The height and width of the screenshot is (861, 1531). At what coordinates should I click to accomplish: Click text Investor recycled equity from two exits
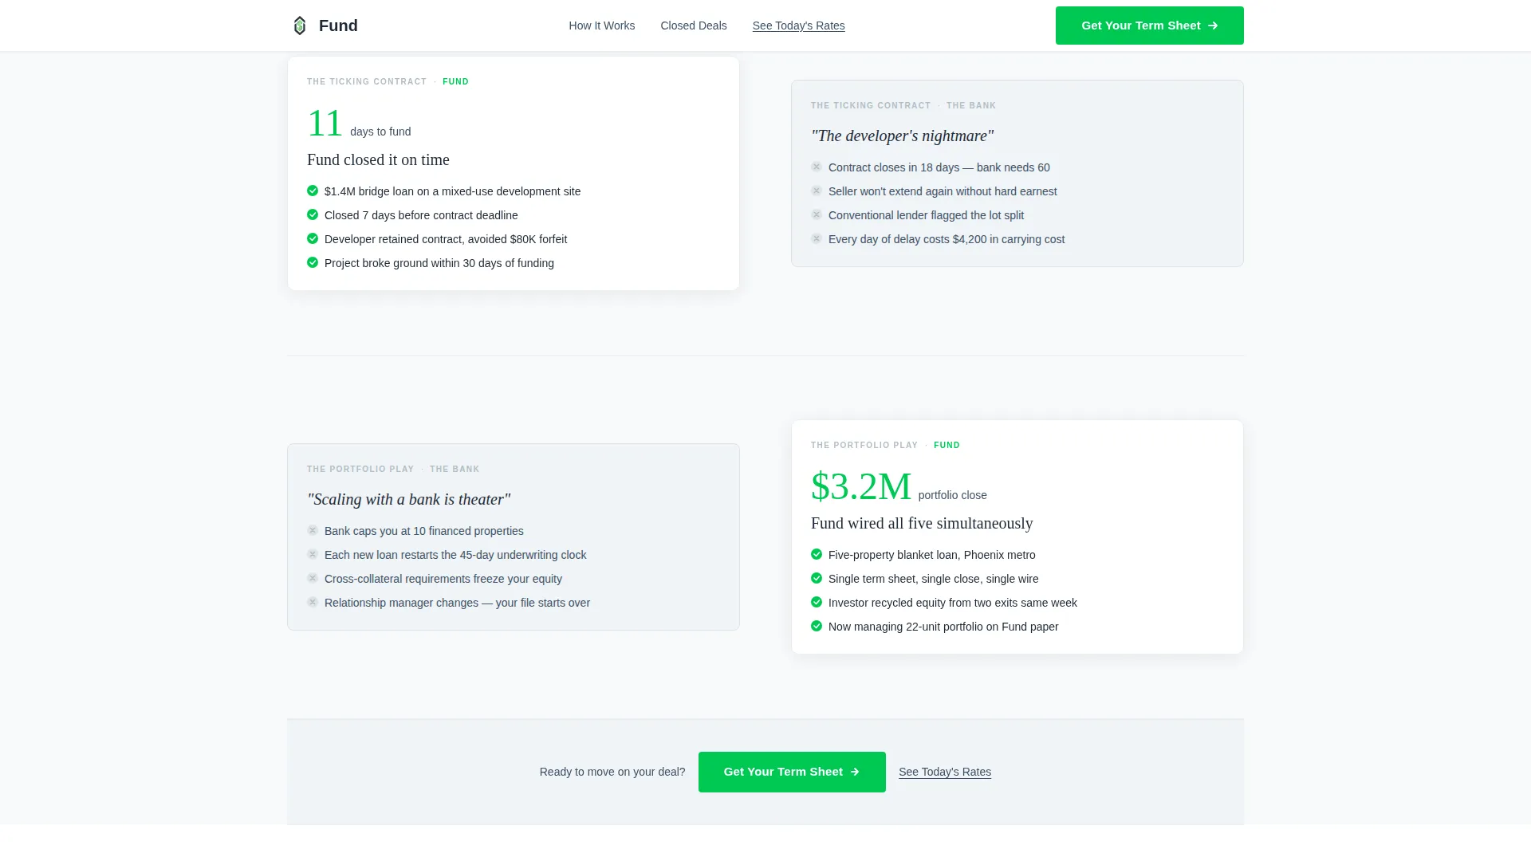point(953,603)
